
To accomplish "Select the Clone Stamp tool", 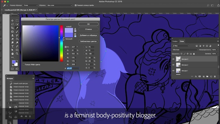I will [x=12, y=35].
